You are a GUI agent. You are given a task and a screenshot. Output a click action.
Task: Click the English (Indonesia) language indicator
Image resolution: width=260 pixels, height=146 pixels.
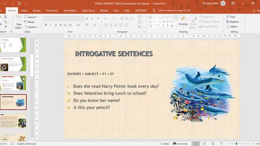(x=26, y=144)
